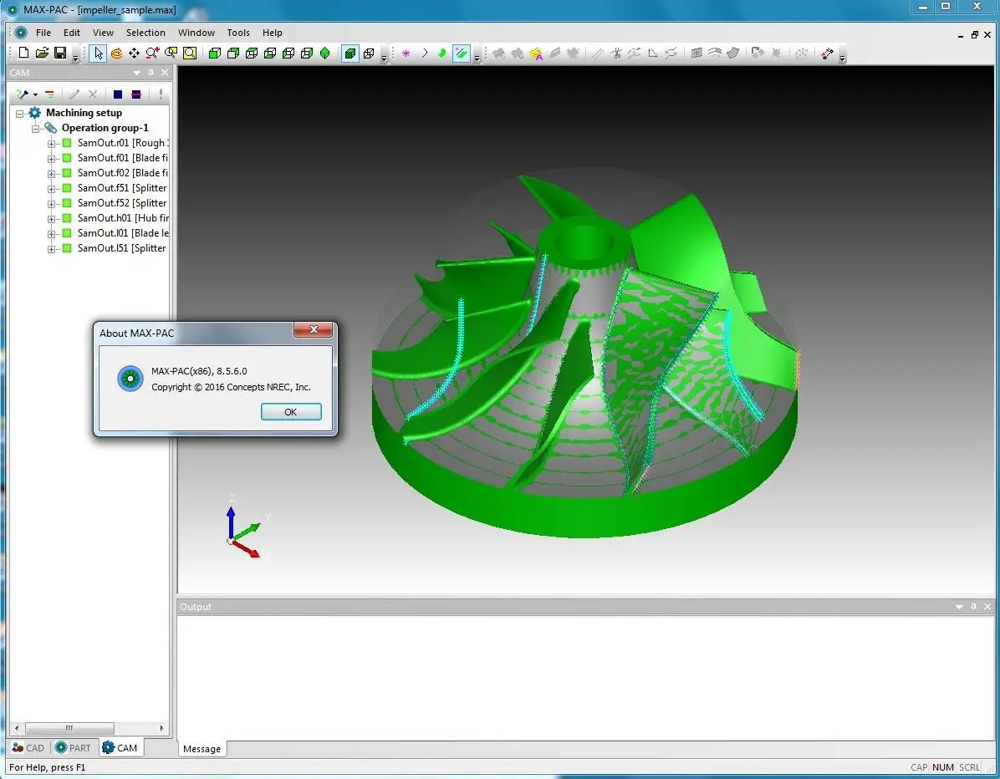Click the CAM panel horizontal scrollbar thumb
The width and height of the screenshot is (1000, 779).
(69, 728)
